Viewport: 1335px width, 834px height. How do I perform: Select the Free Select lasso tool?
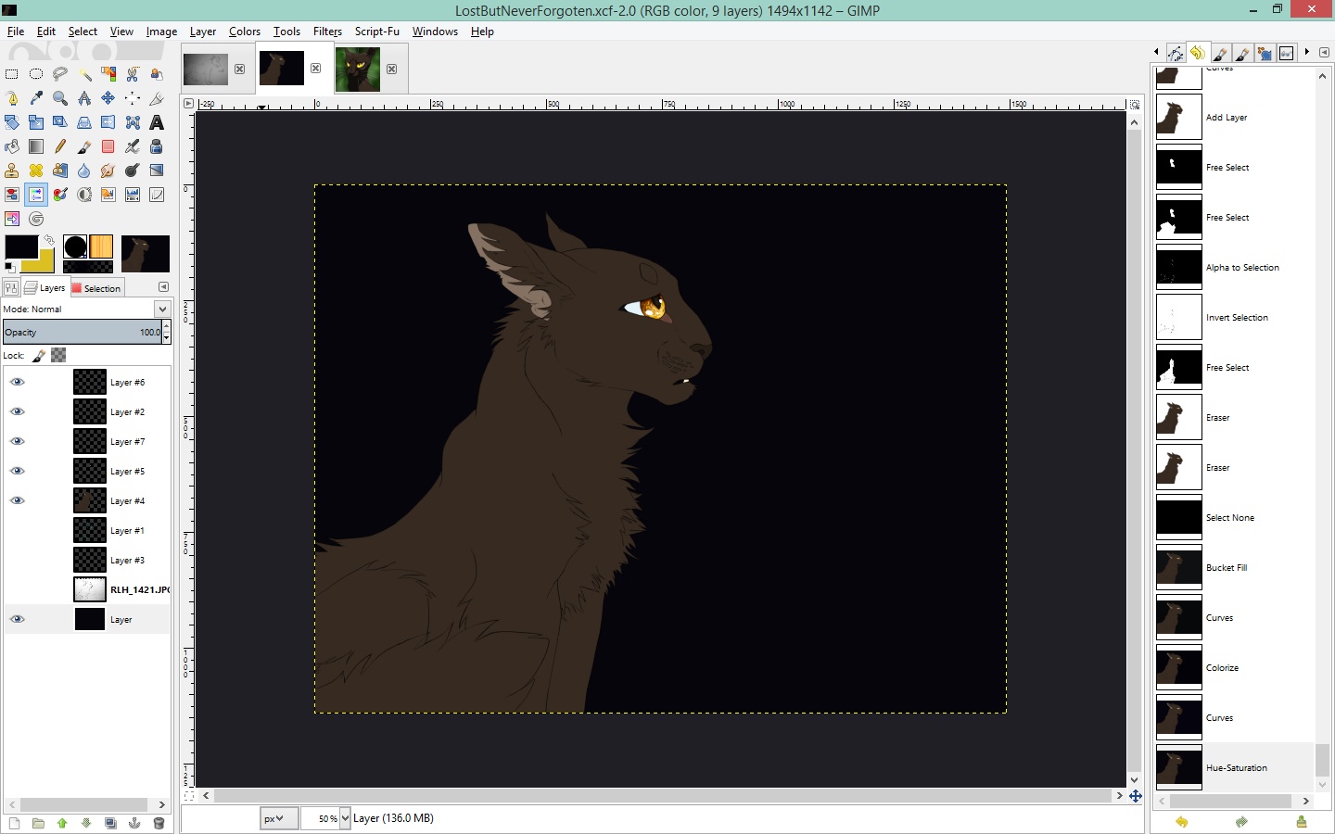pos(60,74)
